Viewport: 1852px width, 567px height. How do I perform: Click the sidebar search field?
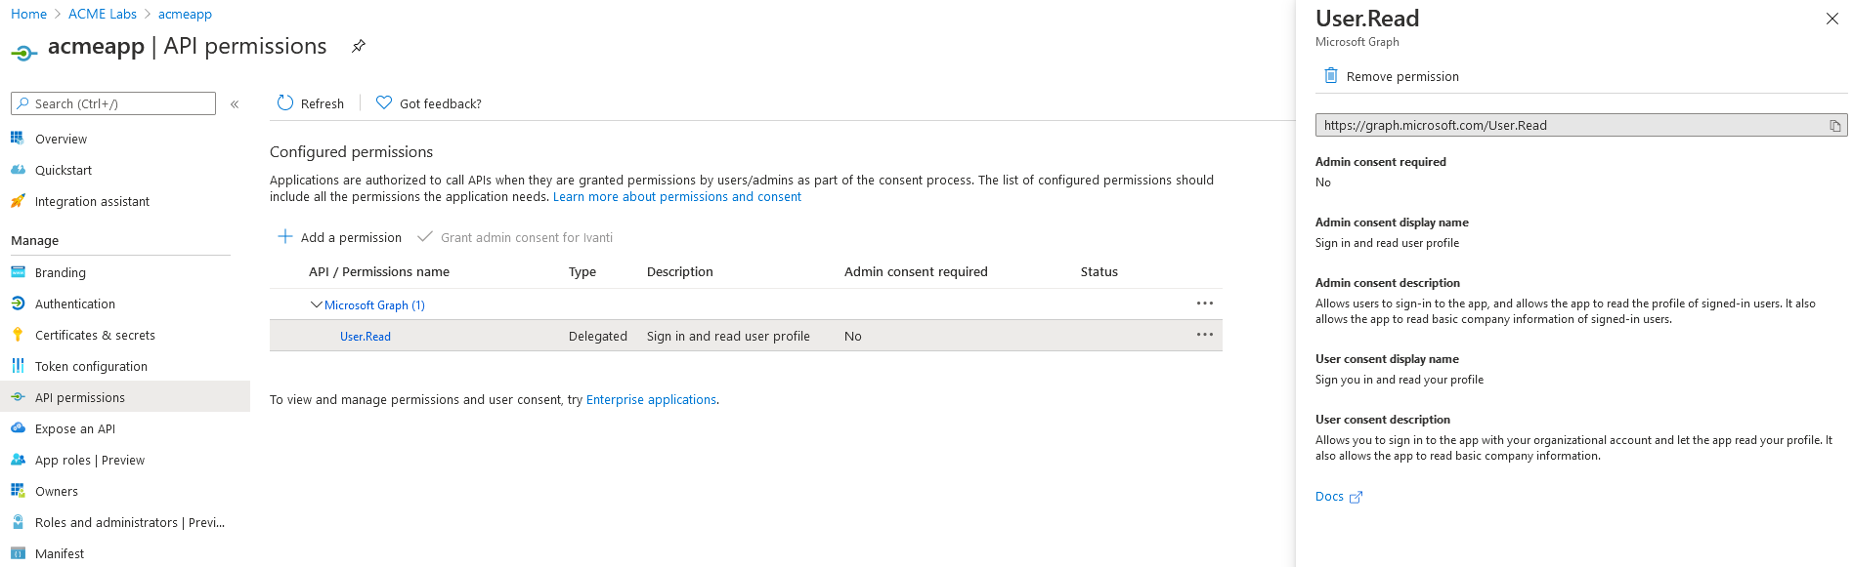[x=113, y=103]
